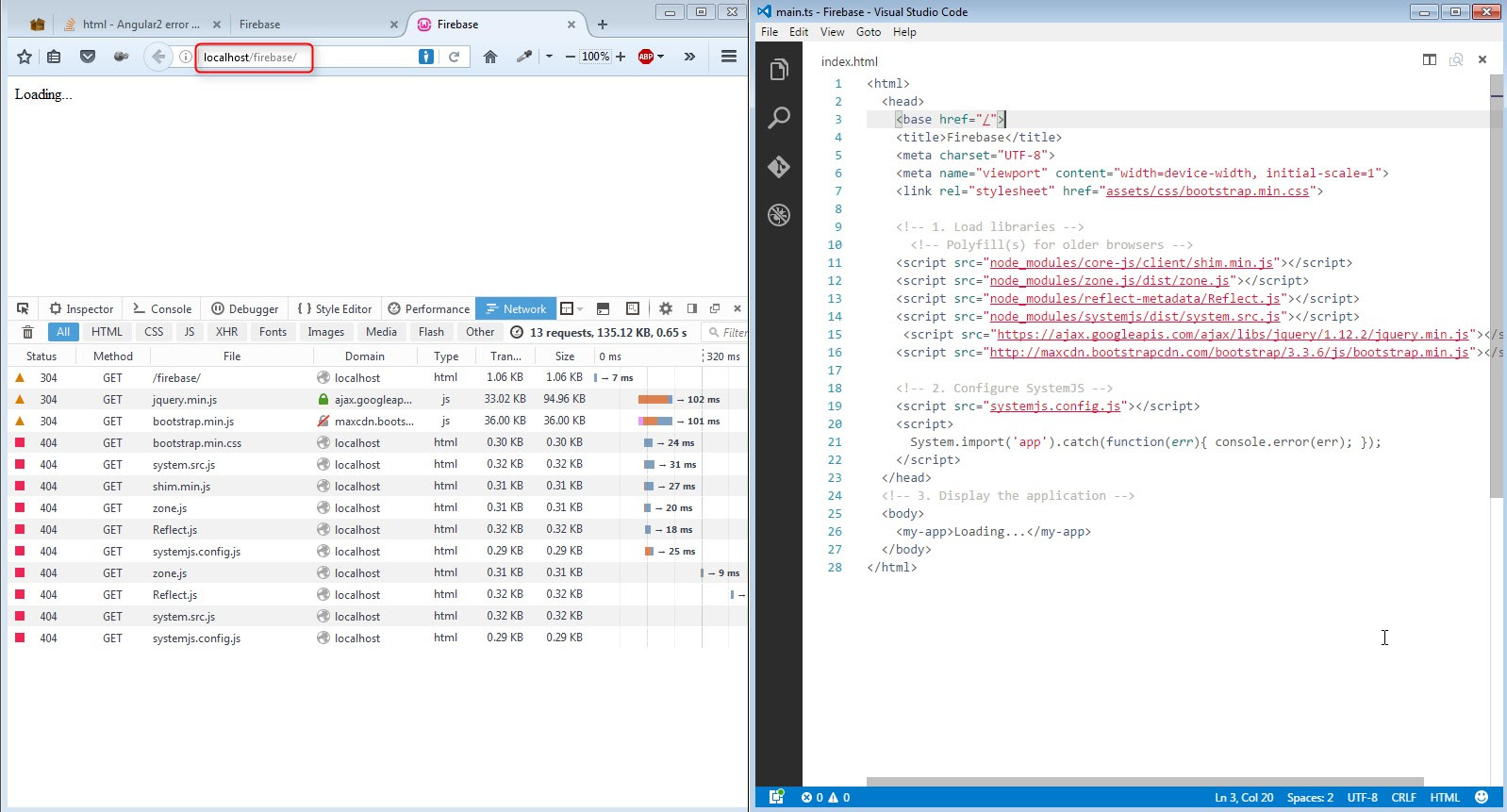Viewport: 1507px width, 812px height.
Task: Open VS Code Debug view
Action: (779, 215)
